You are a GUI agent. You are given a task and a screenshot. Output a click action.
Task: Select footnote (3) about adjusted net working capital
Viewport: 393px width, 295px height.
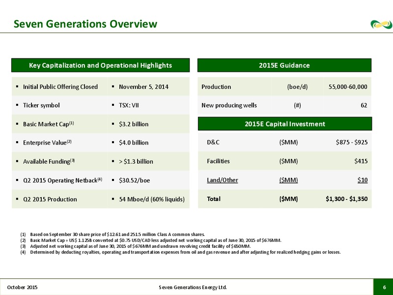[136, 246]
